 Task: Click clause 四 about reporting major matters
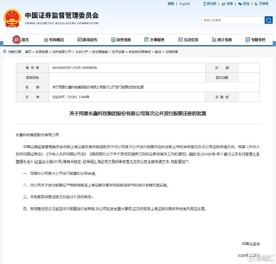click(115, 209)
